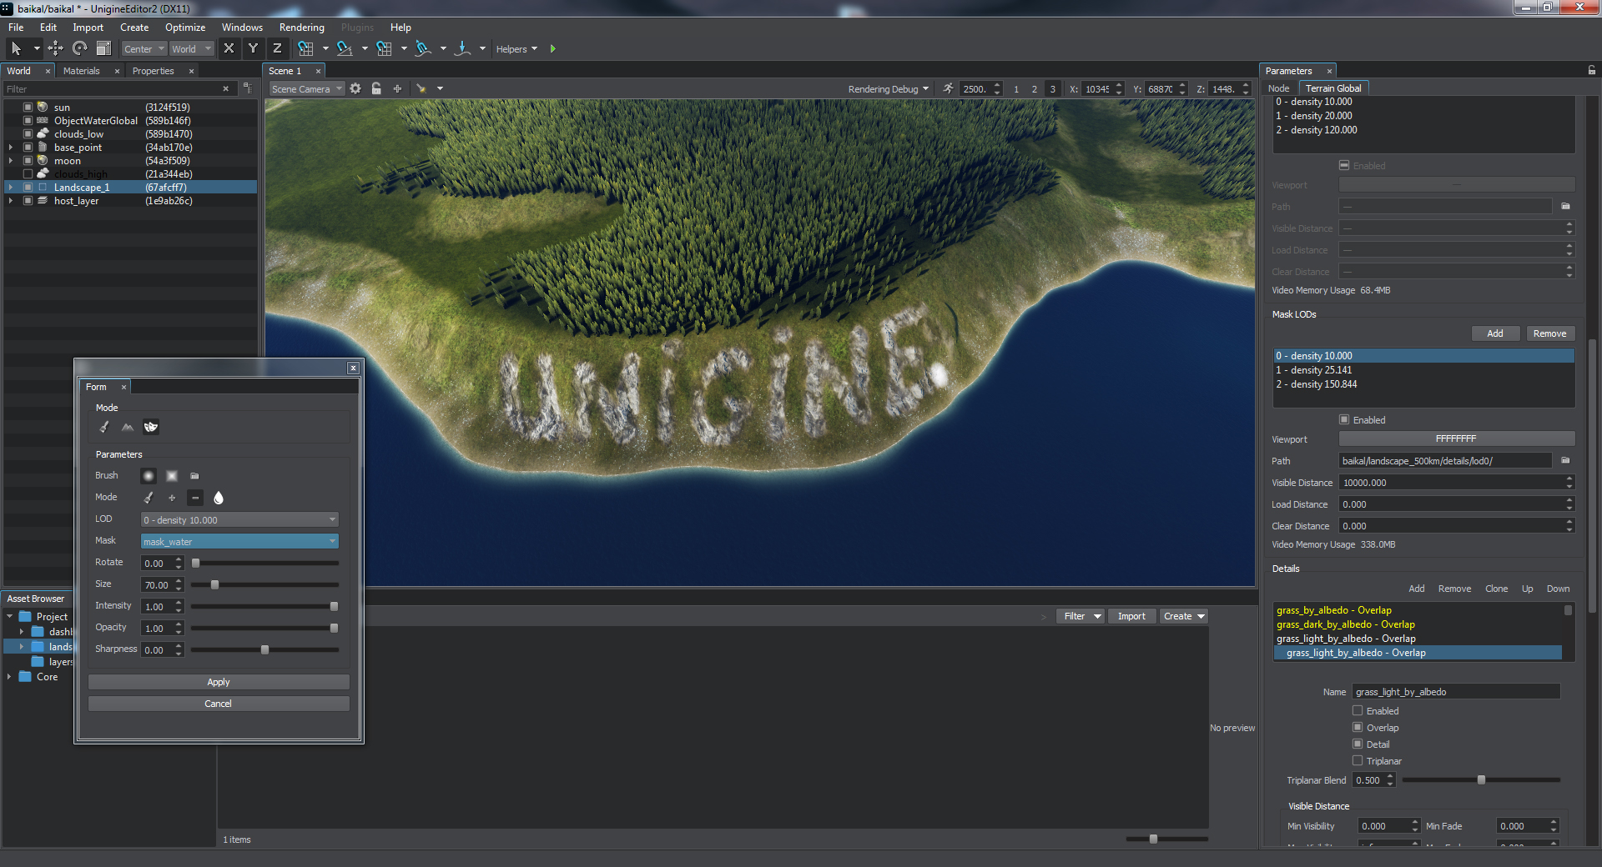
Task: Toggle Enabled checkbox under Mask LODs
Action: point(1344,420)
